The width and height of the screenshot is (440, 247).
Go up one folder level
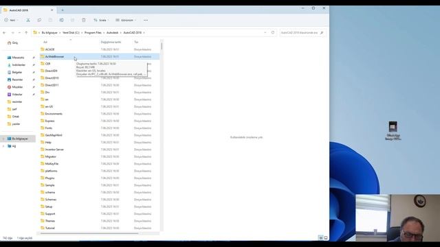[26, 33]
